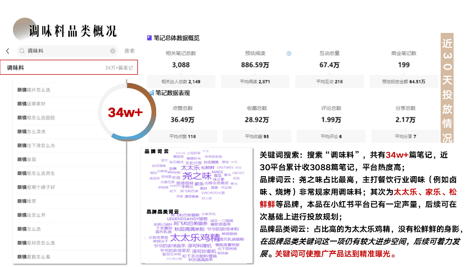Click the magnifier icon in search field
The width and height of the screenshot is (476, 267).
tap(22, 51)
